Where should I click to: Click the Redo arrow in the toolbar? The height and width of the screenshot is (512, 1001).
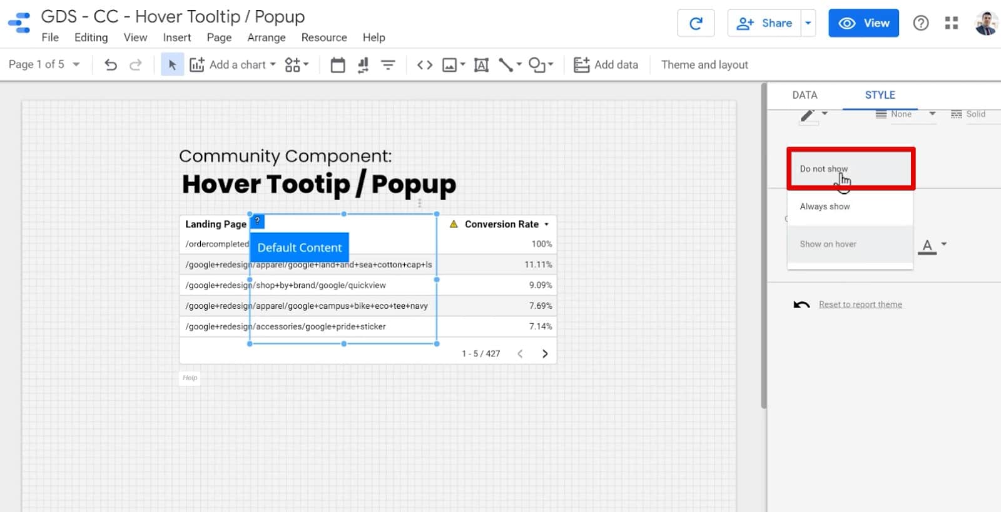click(135, 65)
